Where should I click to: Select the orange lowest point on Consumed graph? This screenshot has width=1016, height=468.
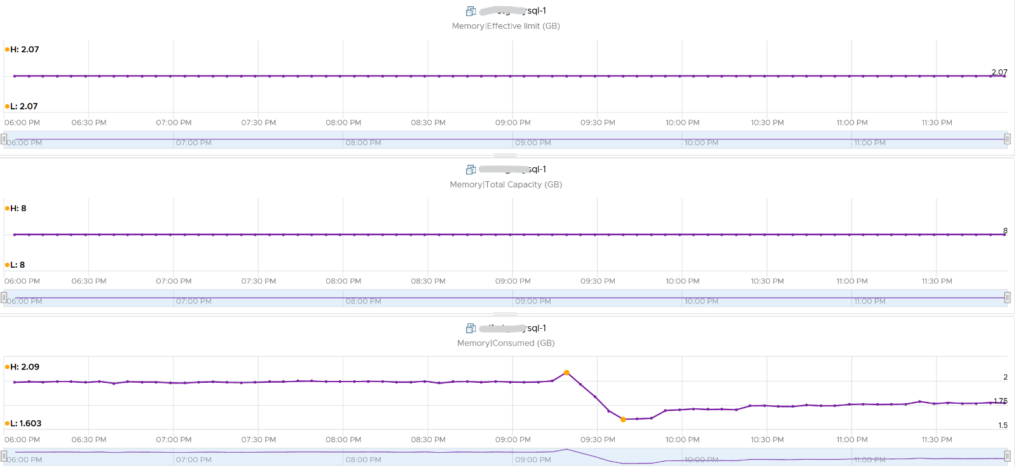point(623,419)
